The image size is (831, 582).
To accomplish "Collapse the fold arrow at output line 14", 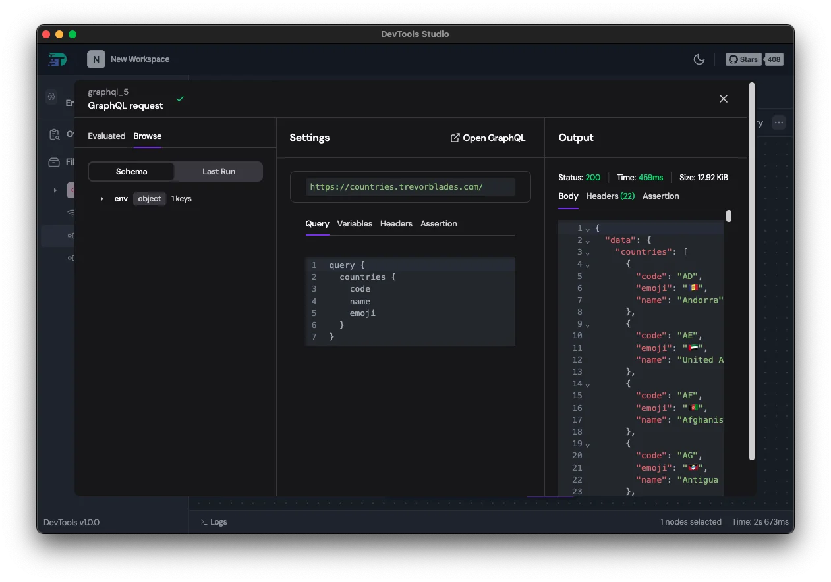I will (x=588, y=384).
